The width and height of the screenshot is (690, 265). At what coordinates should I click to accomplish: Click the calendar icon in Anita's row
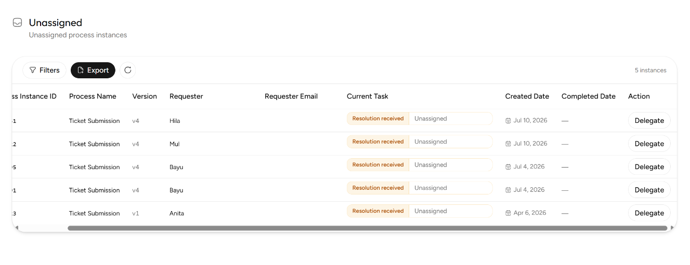[508, 213]
